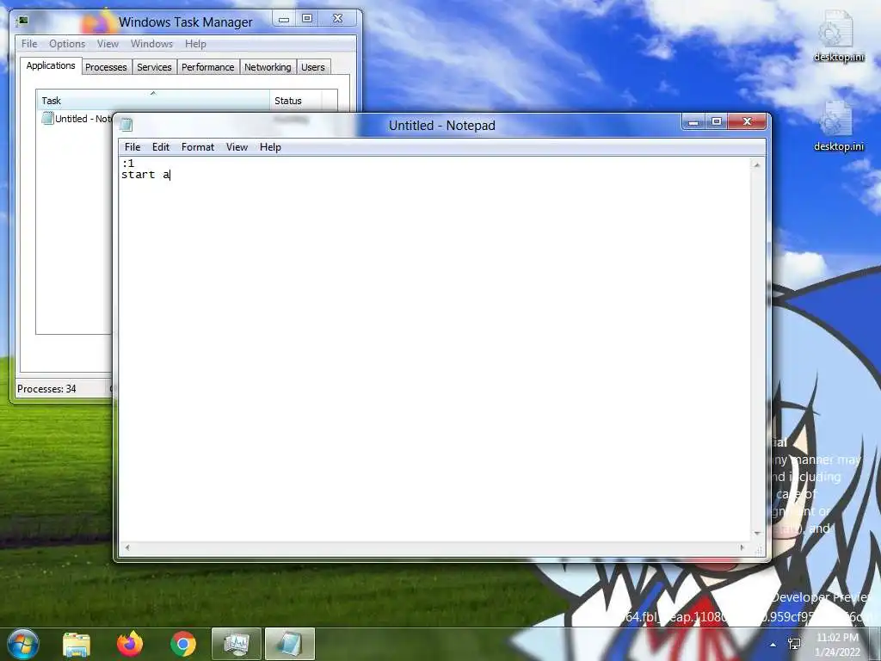Click the Notepad horizontal scrollbar left arrow
Viewport: 881px width, 661px height.
[x=127, y=547]
